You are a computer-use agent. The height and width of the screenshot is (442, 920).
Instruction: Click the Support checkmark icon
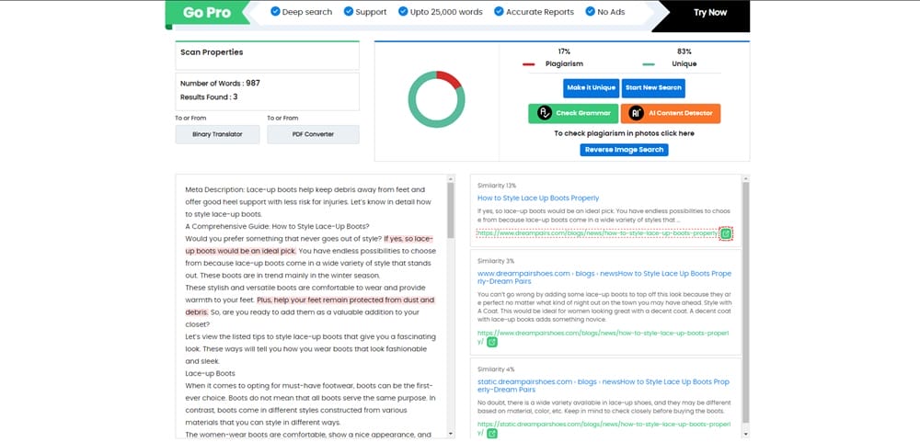coord(349,11)
